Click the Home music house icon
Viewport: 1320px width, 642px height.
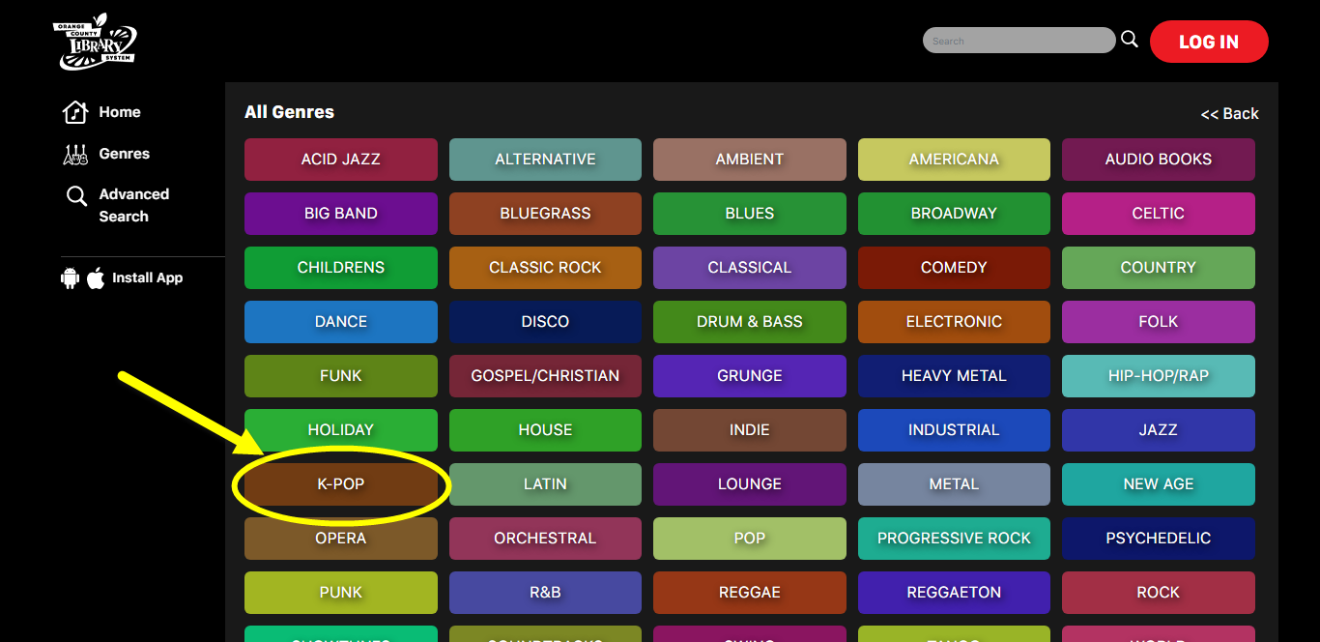pyautogui.click(x=75, y=113)
